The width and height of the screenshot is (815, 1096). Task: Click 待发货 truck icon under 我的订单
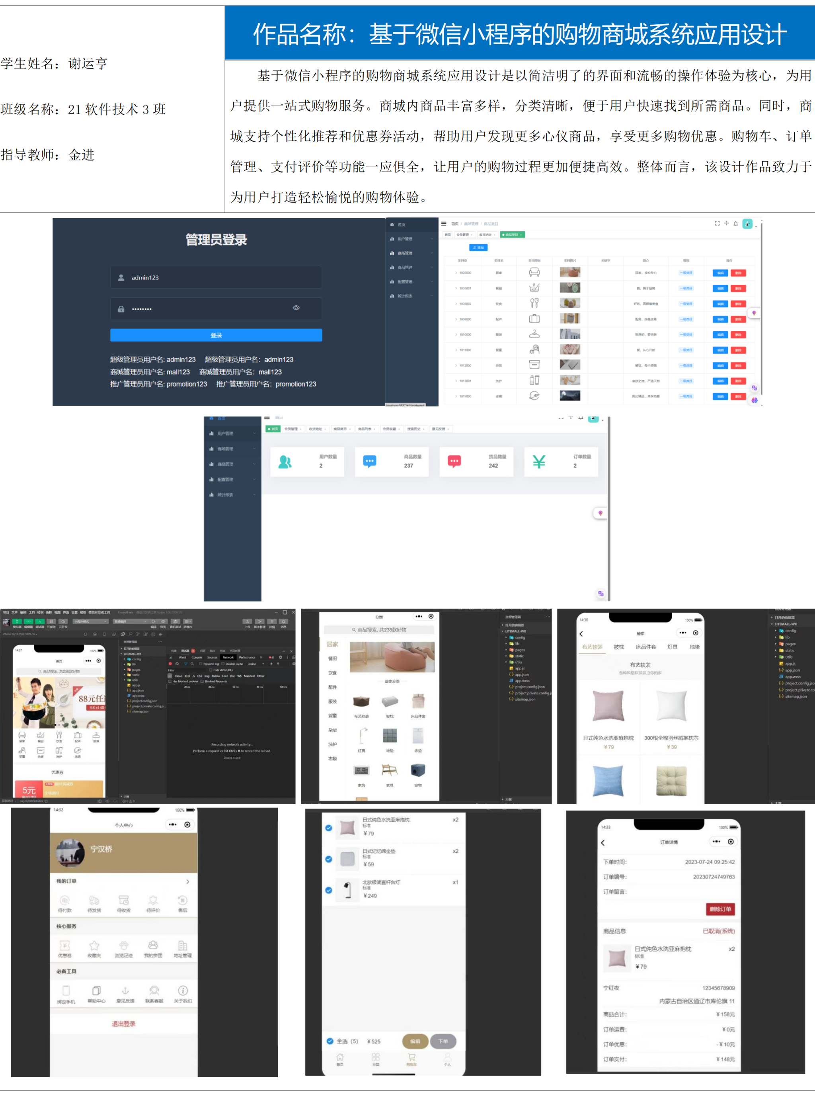coord(94,901)
